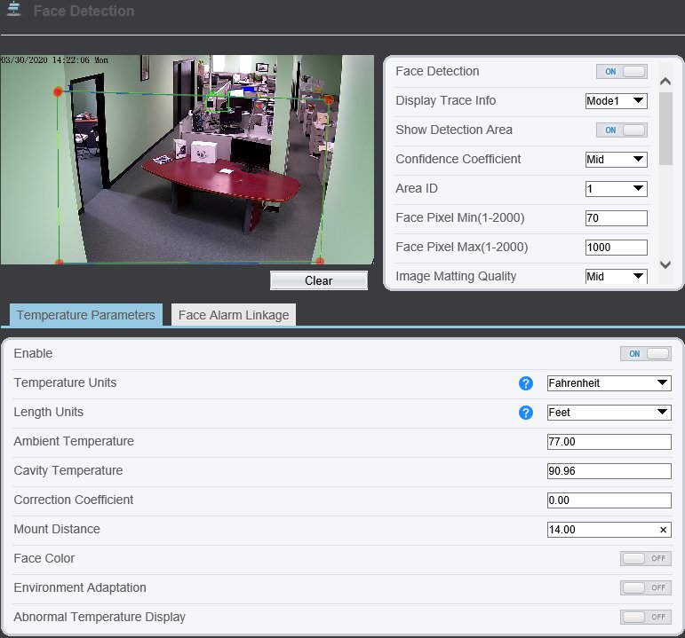Click the Length Units help icon
Viewport: 685px width, 638px height.
525,413
